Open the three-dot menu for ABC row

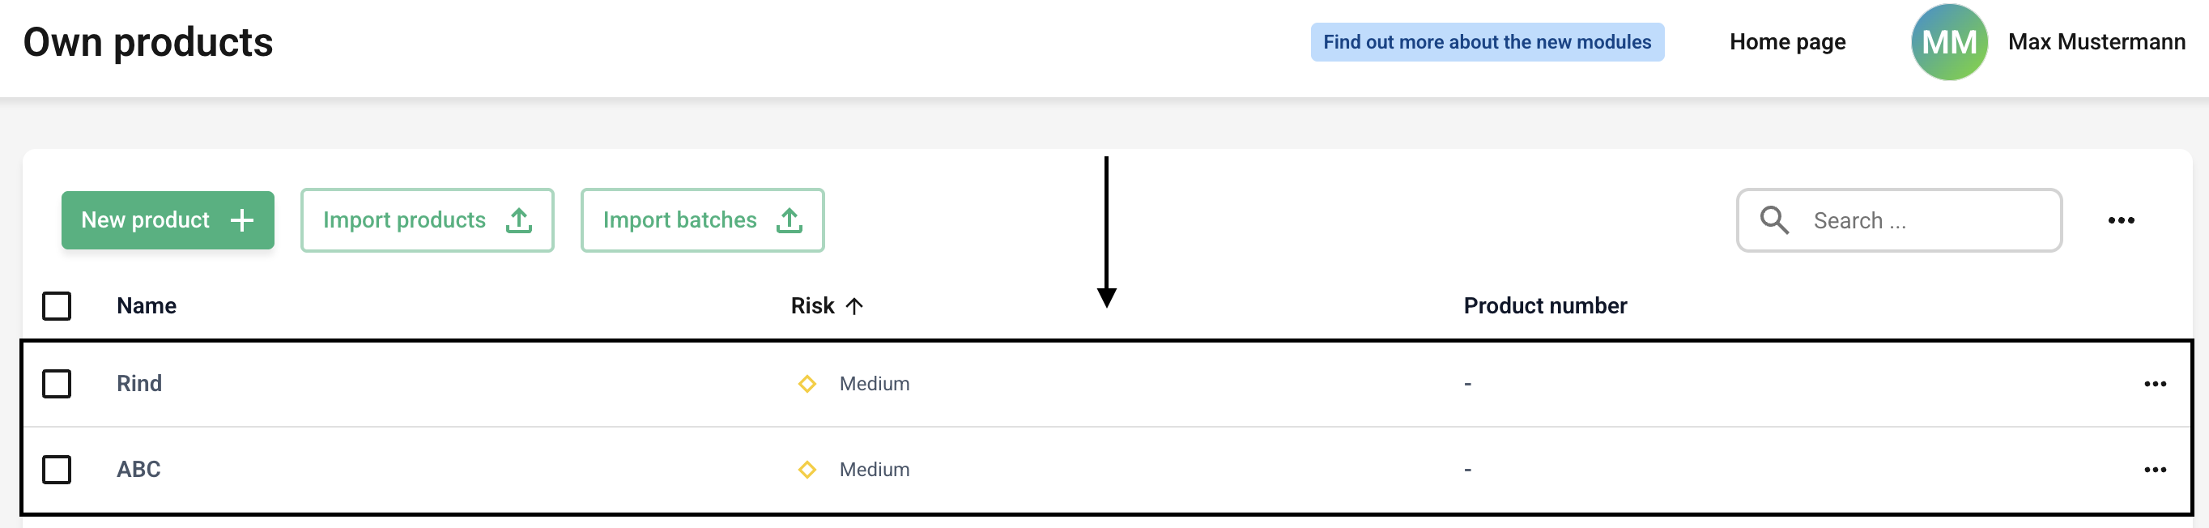pos(2154,470)
